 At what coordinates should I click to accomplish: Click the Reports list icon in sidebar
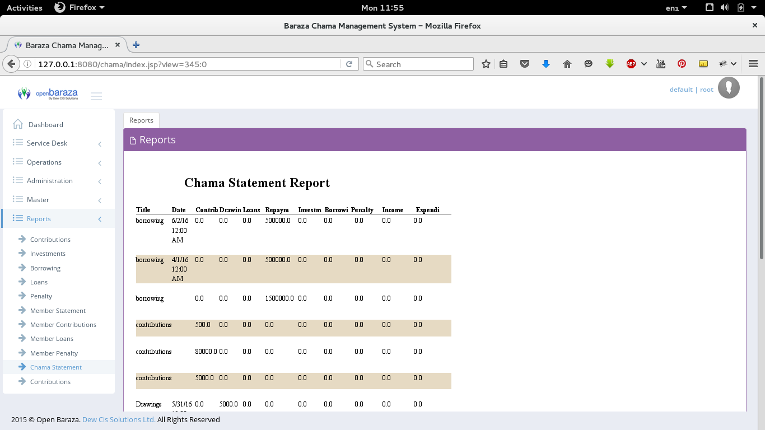pos(16,218)
